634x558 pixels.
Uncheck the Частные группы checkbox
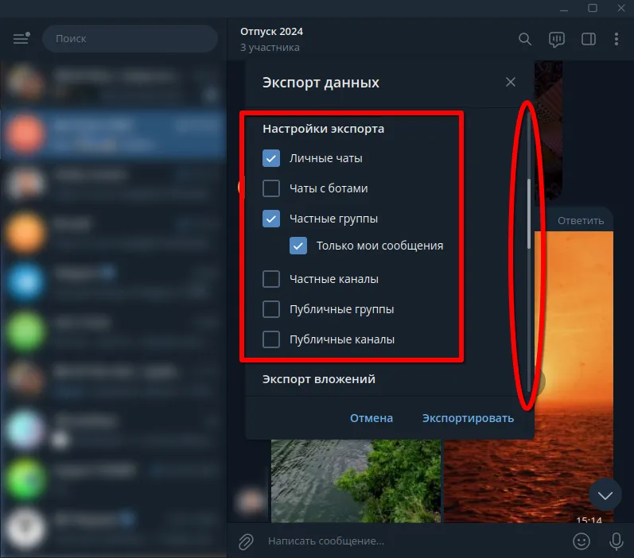pos(271,219)
